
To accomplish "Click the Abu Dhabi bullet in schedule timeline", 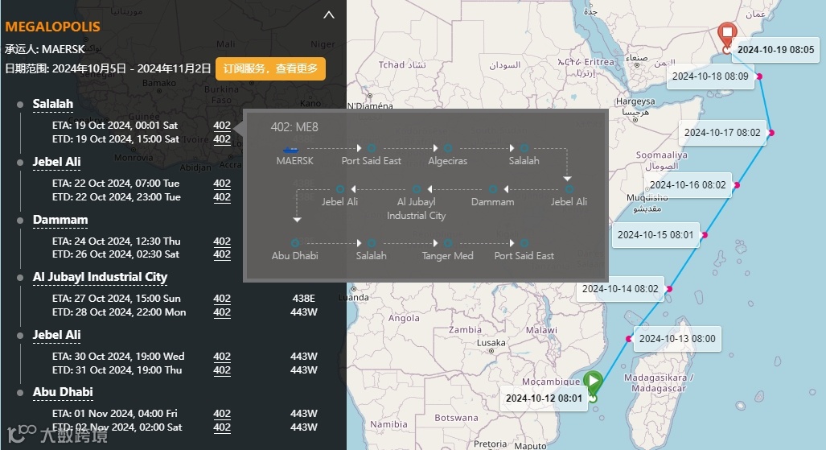I will pos(20,393).
